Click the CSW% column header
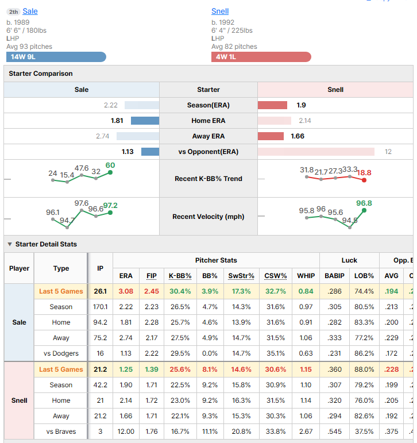The height and width of the screenshot is (443, 417). coord(276,276)
